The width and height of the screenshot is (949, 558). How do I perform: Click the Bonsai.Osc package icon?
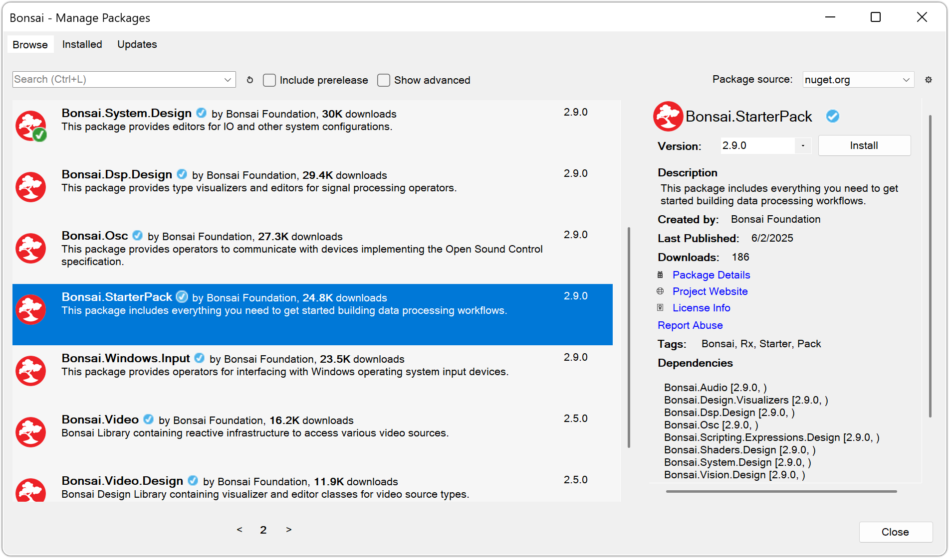31,248
